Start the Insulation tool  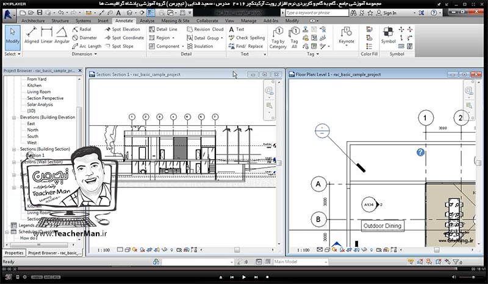pyautogui.click(x=200, y=46)
